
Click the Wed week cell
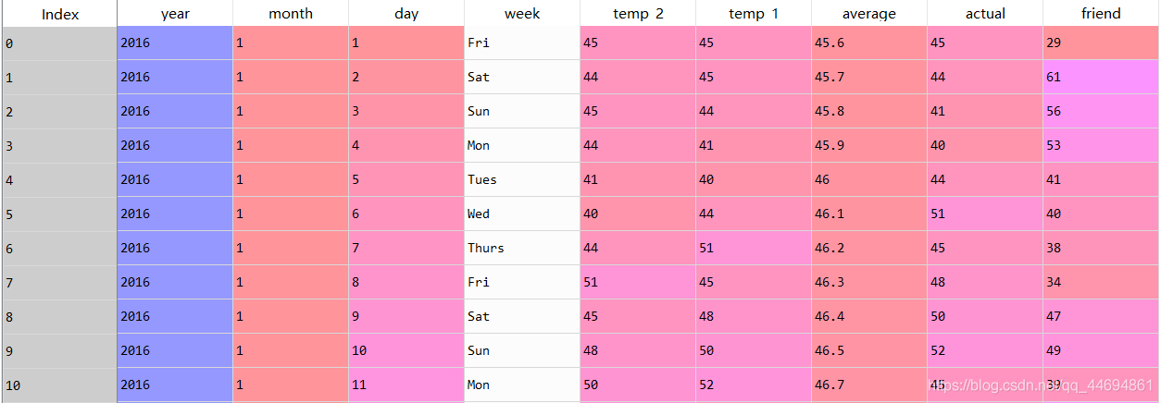(522, 214)
